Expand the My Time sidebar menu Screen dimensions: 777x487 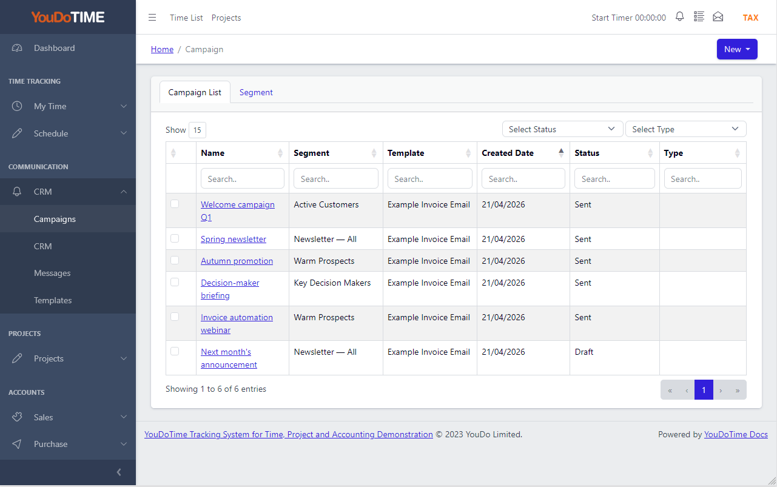click(68, 106)
